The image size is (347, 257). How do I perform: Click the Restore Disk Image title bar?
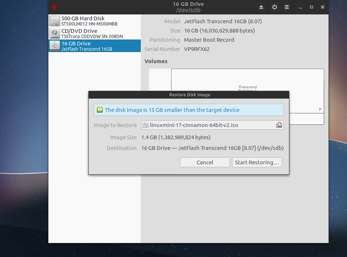click(189, 95)
